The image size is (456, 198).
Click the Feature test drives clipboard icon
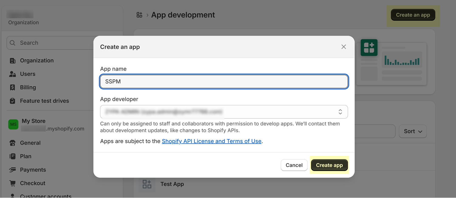(x=12, y=101)
